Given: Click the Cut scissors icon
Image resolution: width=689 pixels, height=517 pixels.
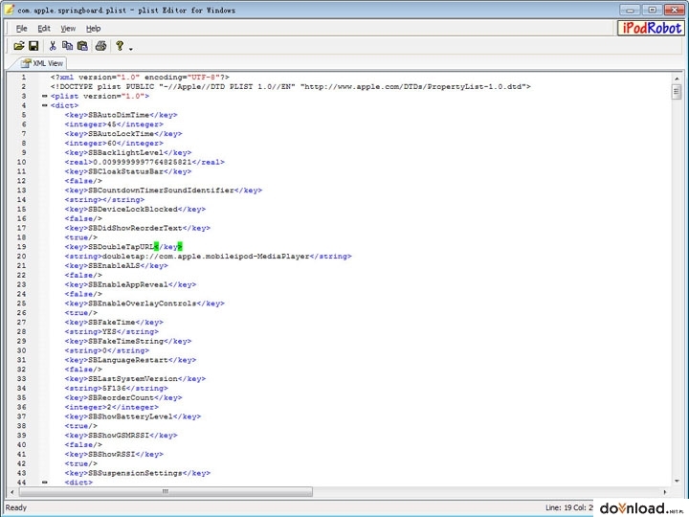Looking at the screenshot, I should 53,46.
